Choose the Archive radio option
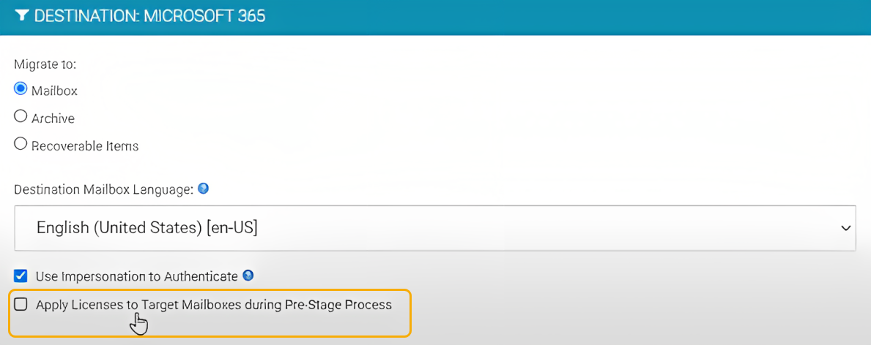Viewport: 871px width, 345px height. pyautogui.click(x=21, y=116)
